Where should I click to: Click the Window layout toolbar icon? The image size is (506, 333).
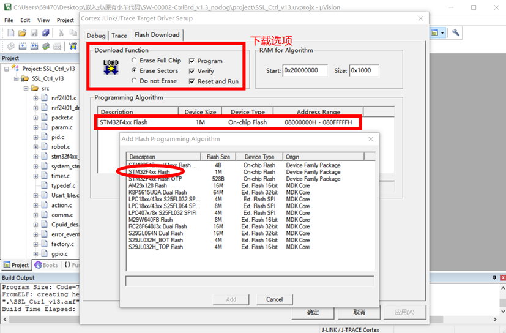[434, 32]
